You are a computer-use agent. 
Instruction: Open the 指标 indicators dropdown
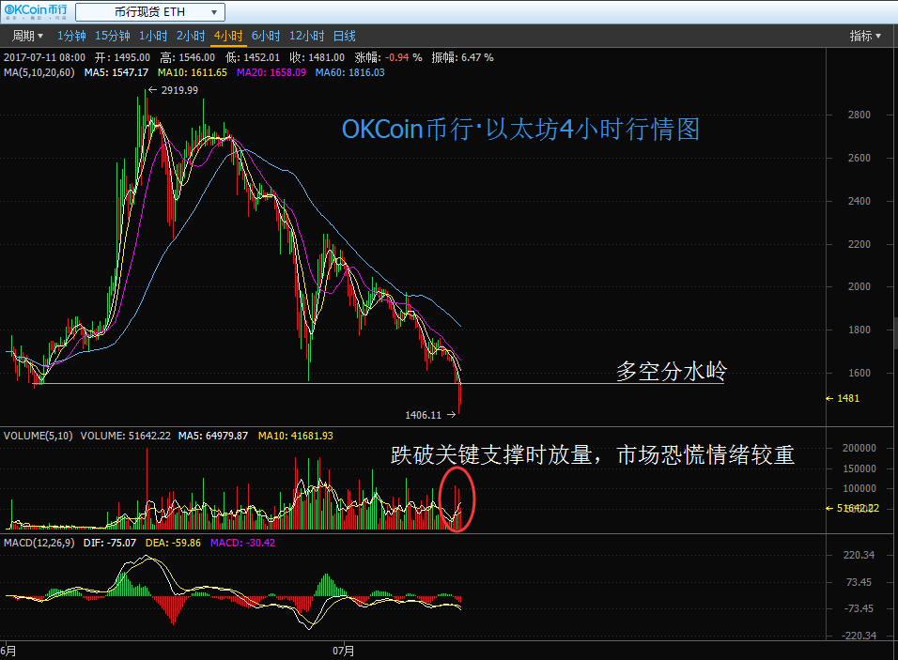[x=865, y=36]
